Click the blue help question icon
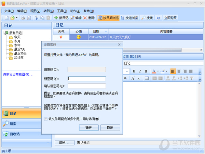 [x=158, y=18]
